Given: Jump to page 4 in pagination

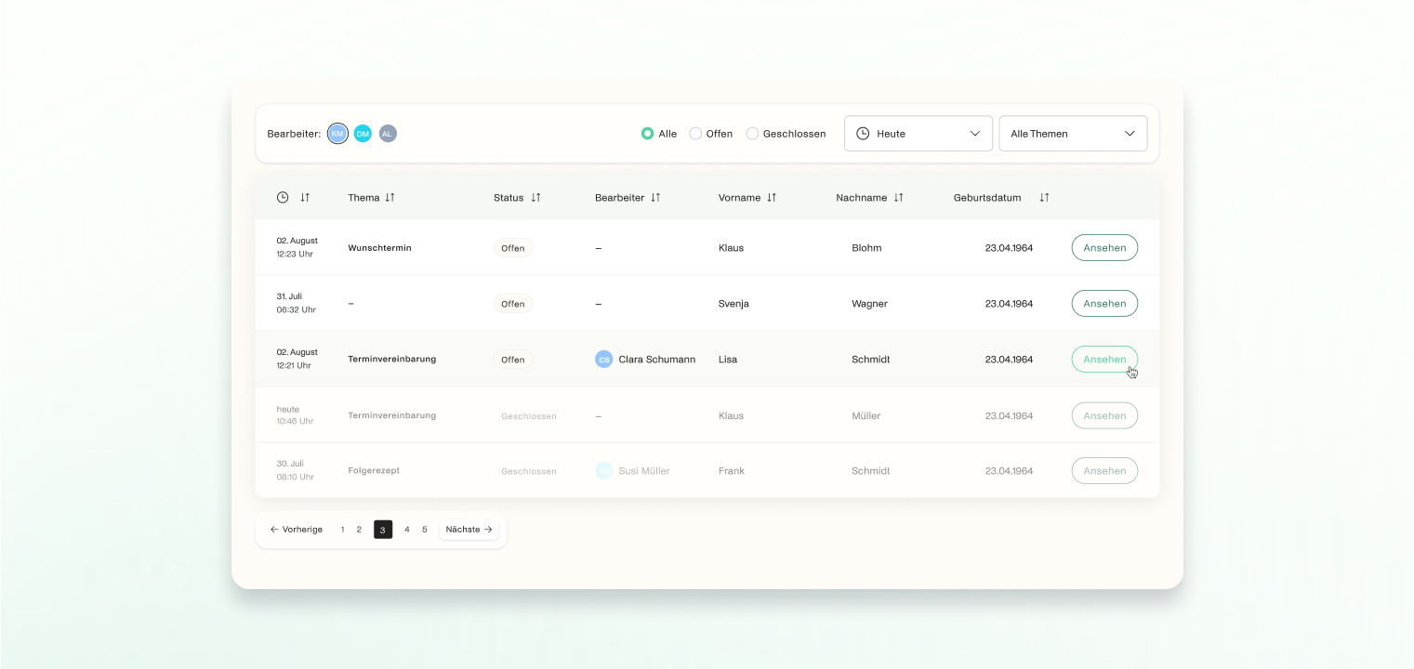Looking at the screenshot, I should 407,529.
